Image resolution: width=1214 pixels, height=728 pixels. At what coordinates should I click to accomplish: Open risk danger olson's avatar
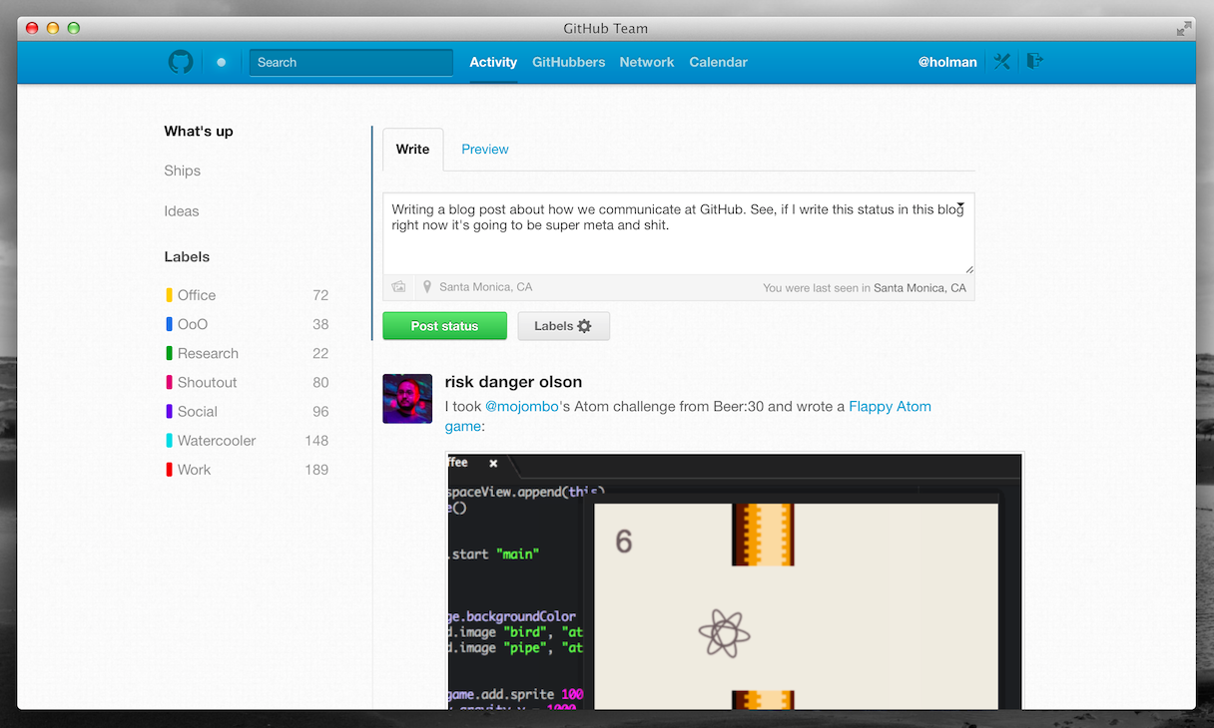[407, 399]
